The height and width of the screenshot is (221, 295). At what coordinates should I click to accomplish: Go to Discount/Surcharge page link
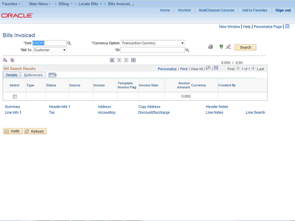(x=154, y=112)
